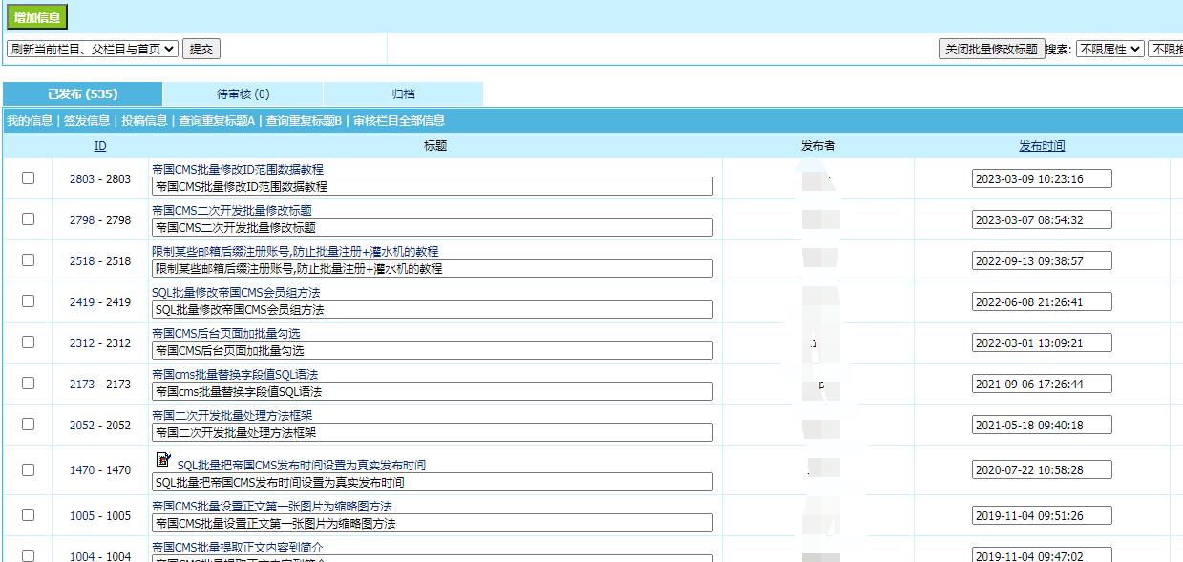The width and height of the screenshot is (1183, 562).
Task: Click the ID text 1470 - 1470
Action: click(100, 470)
